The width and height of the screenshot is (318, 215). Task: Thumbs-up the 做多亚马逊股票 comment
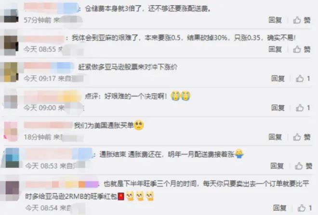click(303, 79)
